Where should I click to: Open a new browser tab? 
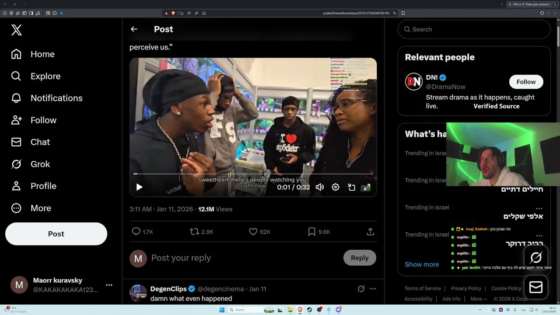(502, 4)
